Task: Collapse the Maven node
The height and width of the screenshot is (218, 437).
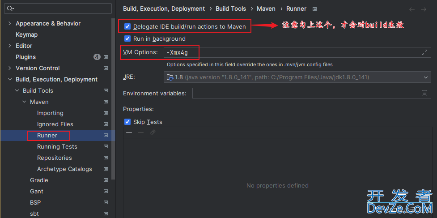Action: click(x=25, y=102)
